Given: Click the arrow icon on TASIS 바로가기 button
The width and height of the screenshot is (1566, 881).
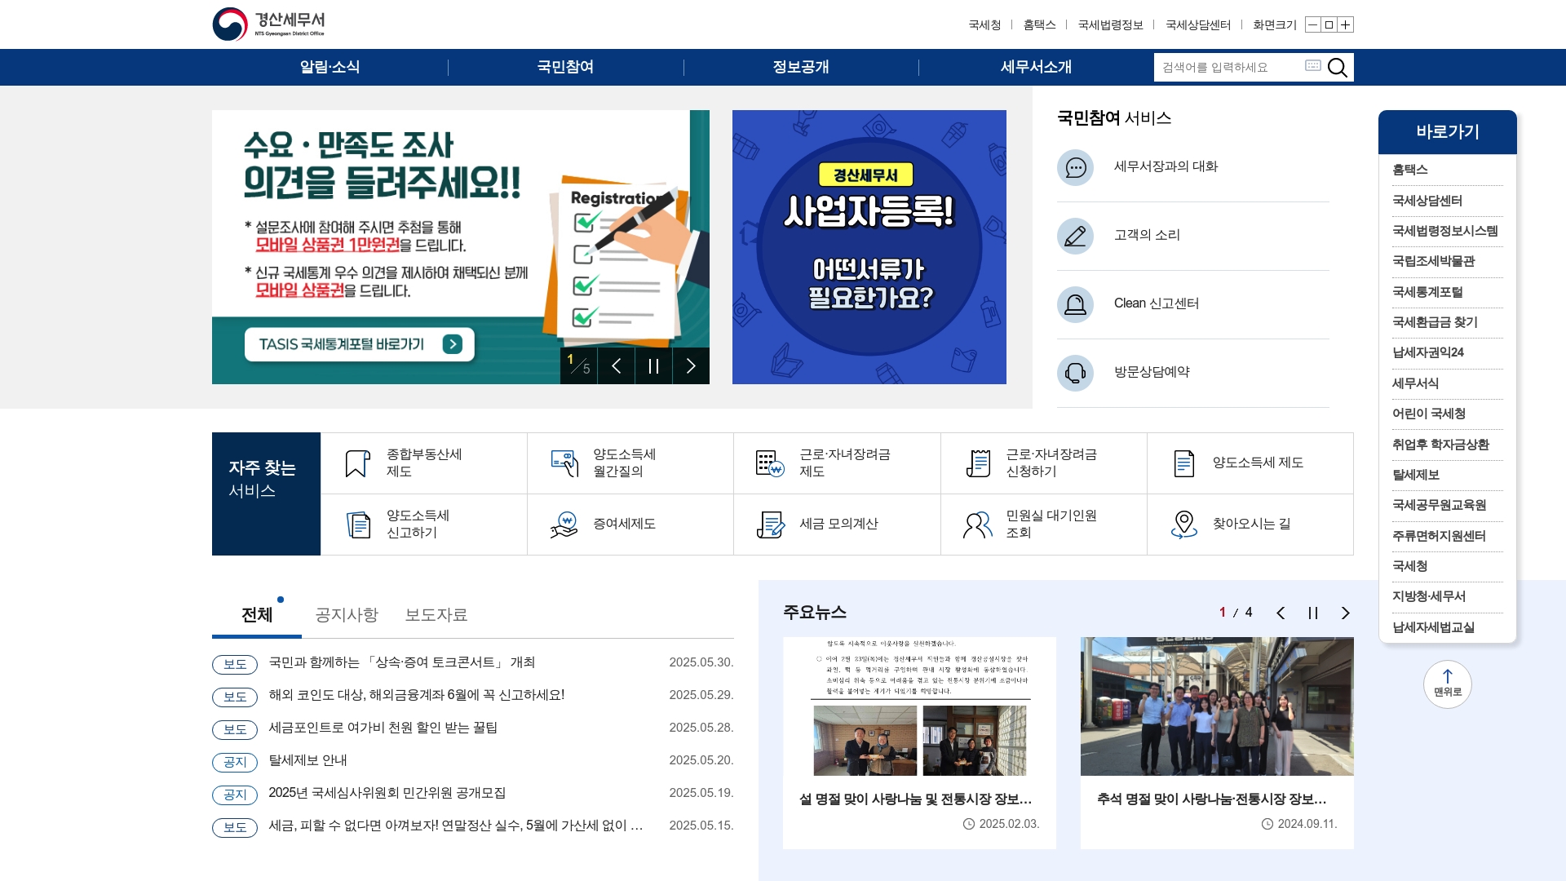Looking at the screenshot, I should [453, 344].
